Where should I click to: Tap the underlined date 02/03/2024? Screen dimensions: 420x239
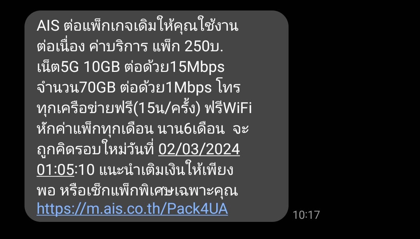[199, 149]
